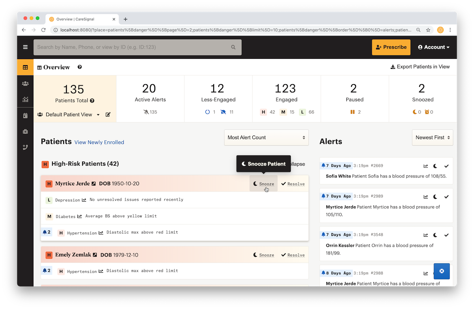
Task: Open the phone call icon in the sidebar
Action: point(25,147)
